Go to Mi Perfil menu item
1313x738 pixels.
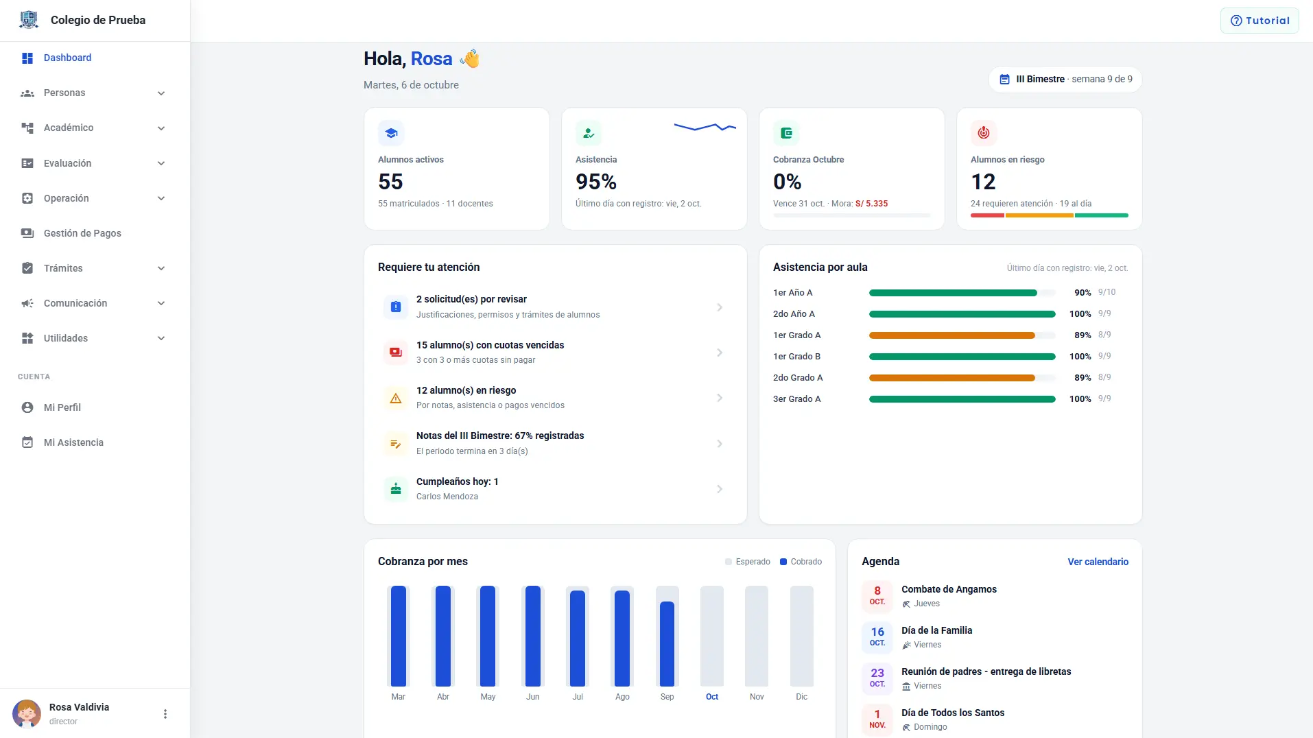point(95,407)
